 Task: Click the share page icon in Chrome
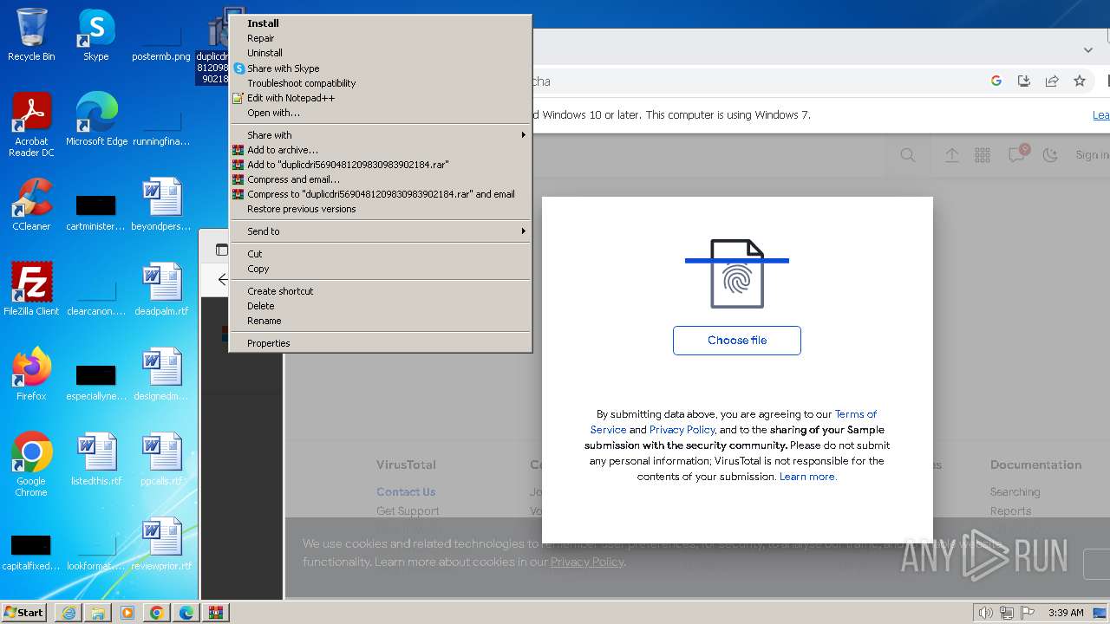click(1052, 81)
